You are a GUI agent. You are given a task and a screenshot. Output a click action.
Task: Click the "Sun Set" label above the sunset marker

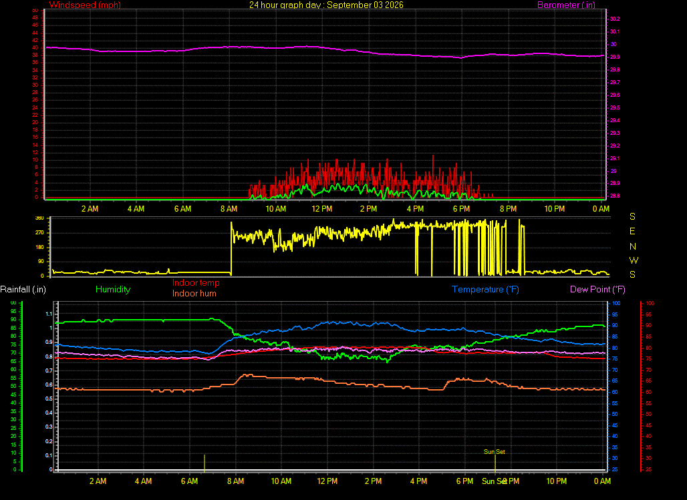pos(495,451)
